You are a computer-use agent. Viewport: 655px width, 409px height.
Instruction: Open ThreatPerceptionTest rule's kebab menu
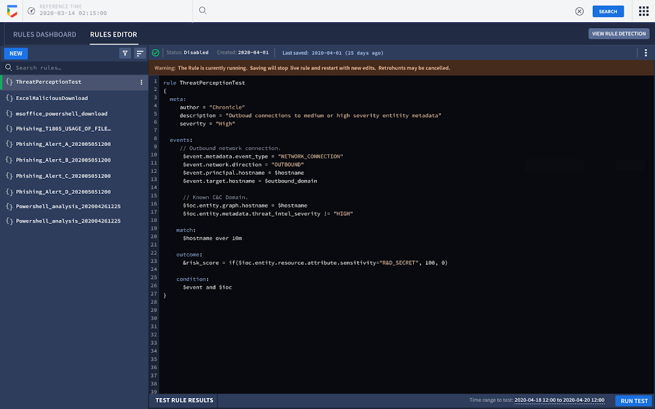(141, 82)
